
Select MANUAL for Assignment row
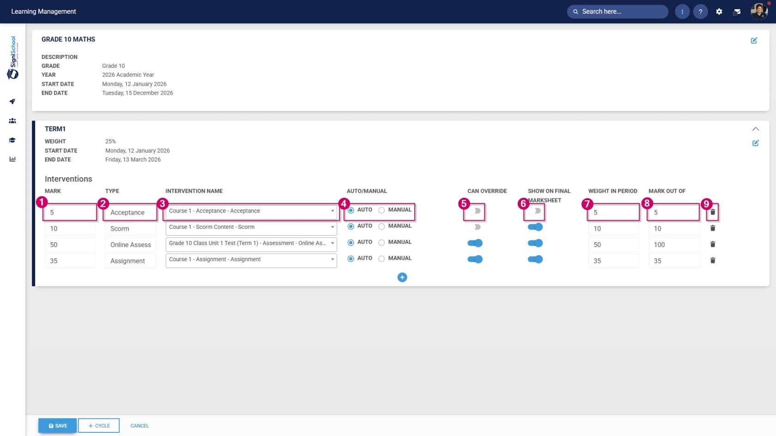(x=382, y=259)
